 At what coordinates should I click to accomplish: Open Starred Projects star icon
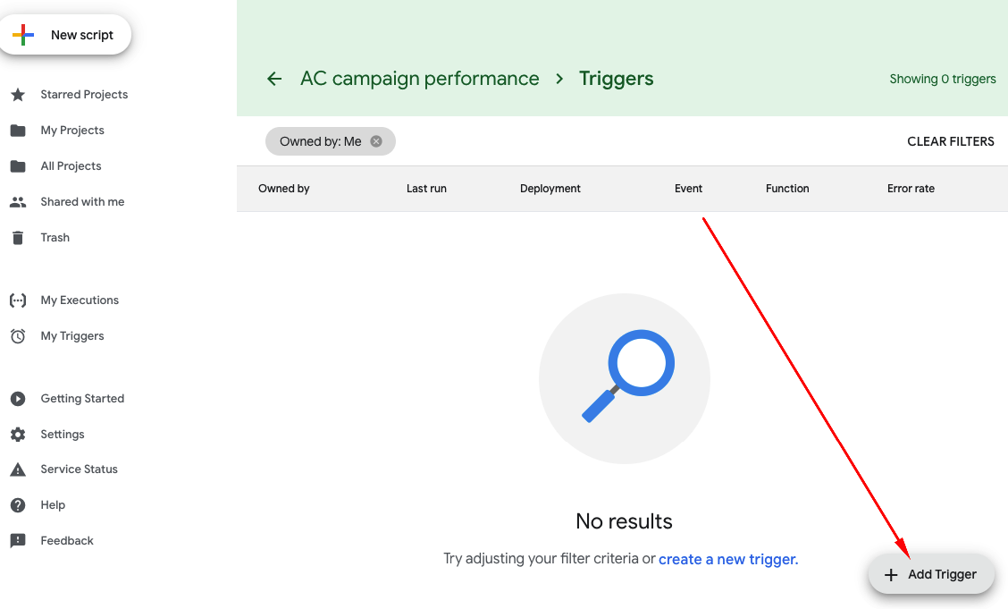pyautogui.click(x=18, y=95)
